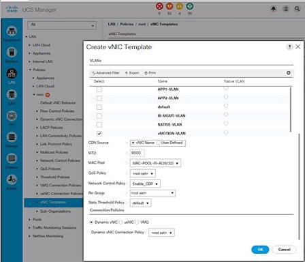This screenshot has width=305, height=262.
Task: Check the NATIVE-VLAN checkbox
Action: pos(99,125)
